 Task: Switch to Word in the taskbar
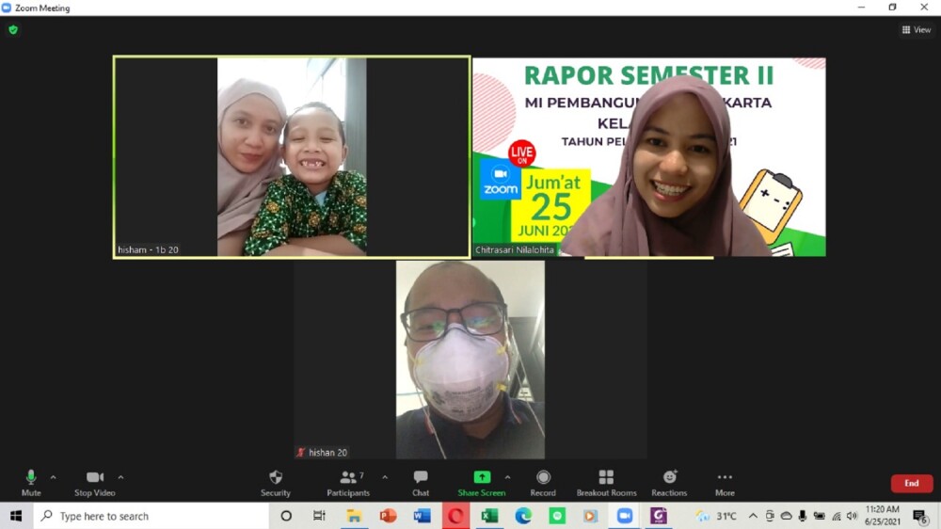click(422, 516)
